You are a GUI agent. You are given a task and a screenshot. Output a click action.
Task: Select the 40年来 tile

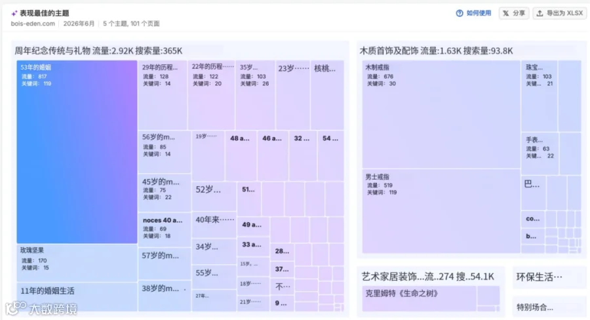pos(214,225)
